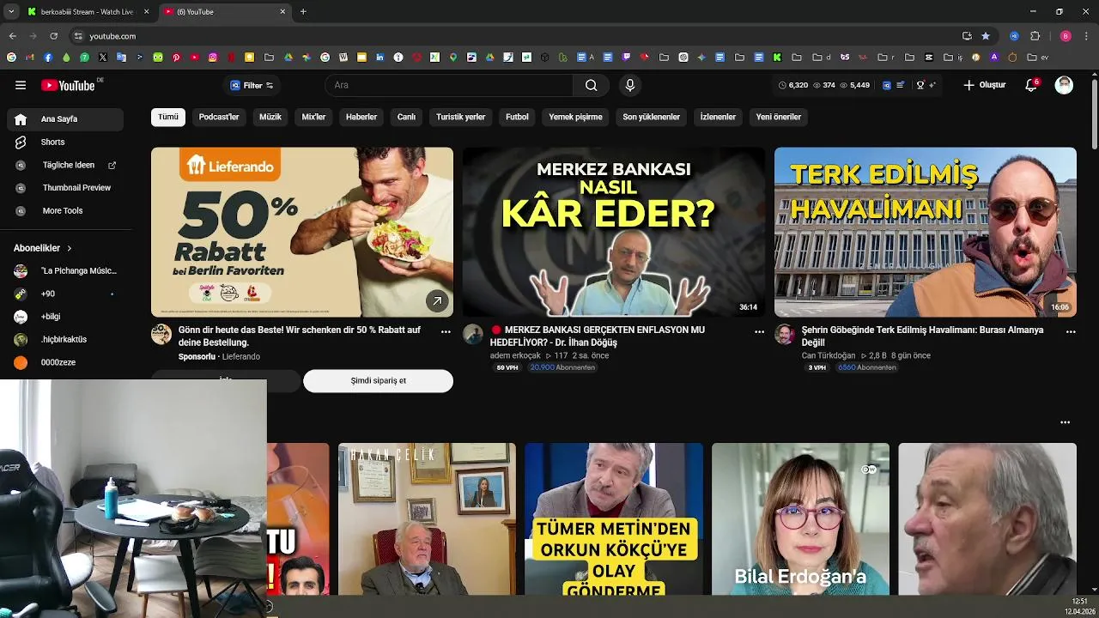Expand the Abonelikler section
Screen dimensions: 1099x618
(x=43, y=248)
